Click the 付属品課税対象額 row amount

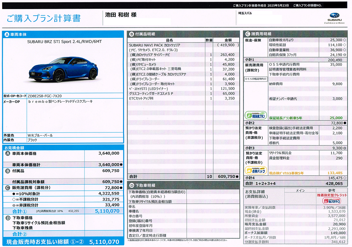(111, 182)
